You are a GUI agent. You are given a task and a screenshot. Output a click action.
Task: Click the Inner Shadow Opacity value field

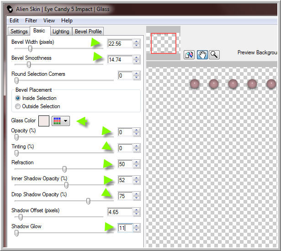pyautogui.click(x=125, y=180)
